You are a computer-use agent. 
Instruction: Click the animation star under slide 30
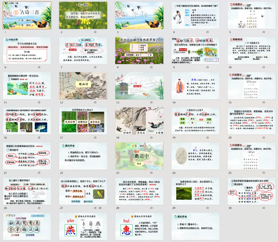tap(264, 208)
